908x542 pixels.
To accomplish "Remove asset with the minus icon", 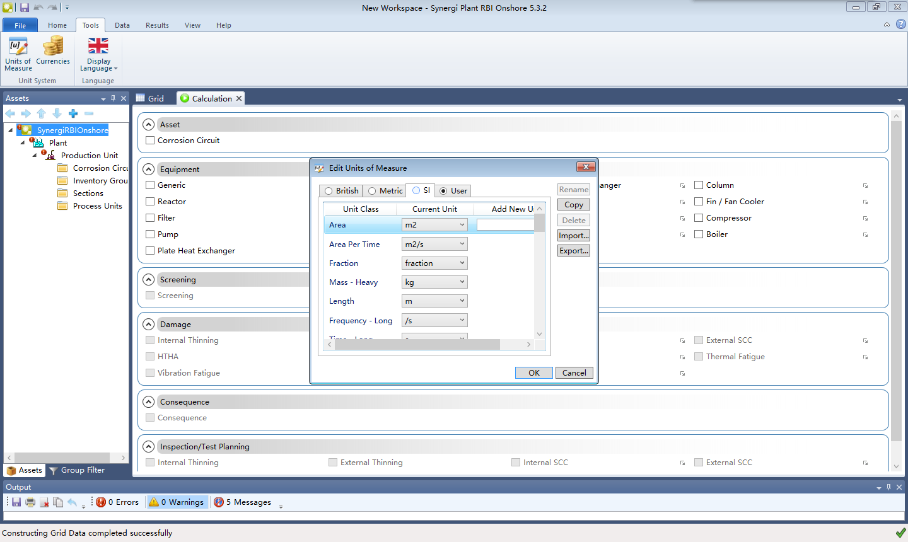I will click(x=89, y=113).
